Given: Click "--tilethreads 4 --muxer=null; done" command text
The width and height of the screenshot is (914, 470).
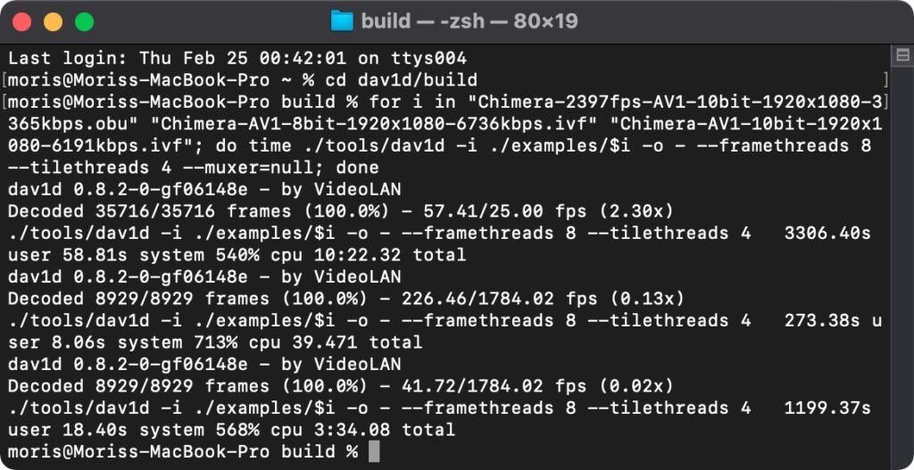Looking at the screenshot, I should pos(194,168).
